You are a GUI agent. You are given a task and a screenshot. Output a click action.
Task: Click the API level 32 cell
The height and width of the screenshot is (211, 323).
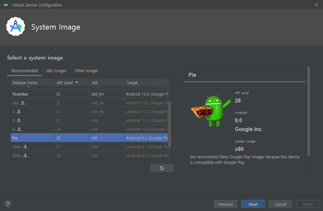[71, 103]
